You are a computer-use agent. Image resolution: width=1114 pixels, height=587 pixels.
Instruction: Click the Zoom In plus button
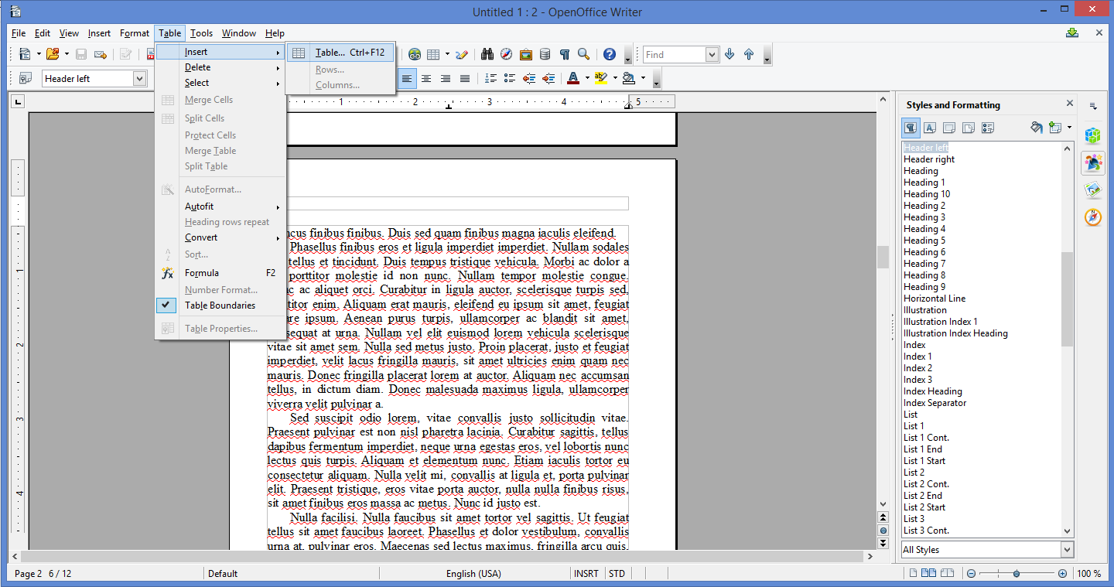pos(1062,574)
